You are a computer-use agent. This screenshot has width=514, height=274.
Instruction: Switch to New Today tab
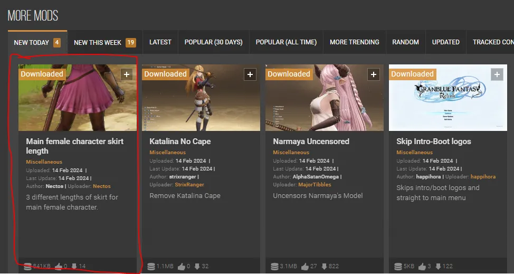point(37,42)
